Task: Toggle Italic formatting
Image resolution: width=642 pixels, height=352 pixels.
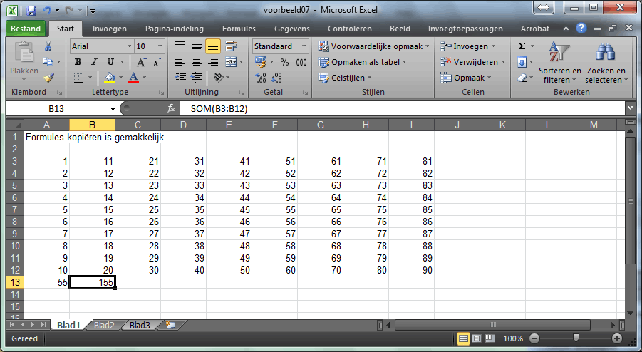Action: [94, 62]
